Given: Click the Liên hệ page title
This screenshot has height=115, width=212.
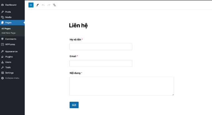Looking at the screenshot, I should point(78,25).
